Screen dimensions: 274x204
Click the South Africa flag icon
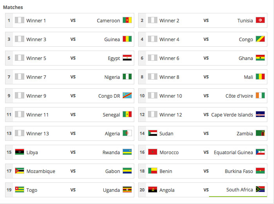(260, 189)
